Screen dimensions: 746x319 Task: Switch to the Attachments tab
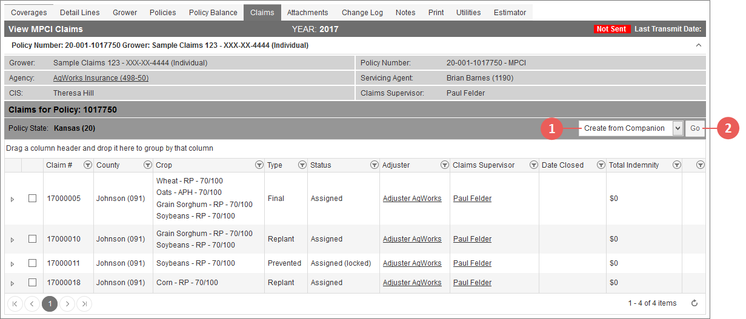click(x=308, y=13)
